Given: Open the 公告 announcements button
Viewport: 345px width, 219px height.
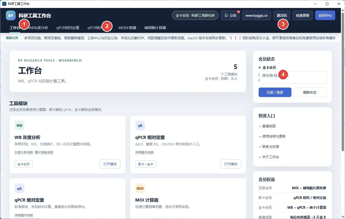Looking at the screenshot, I should click(230, 15).
